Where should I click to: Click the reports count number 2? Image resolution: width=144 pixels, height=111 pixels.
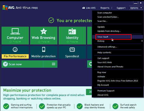(x=111, y=8)
